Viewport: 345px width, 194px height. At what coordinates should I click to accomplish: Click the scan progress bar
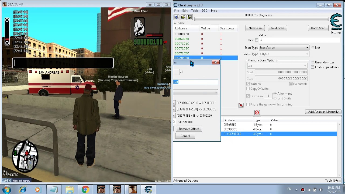pyautogui.click(x=261, y=19)
